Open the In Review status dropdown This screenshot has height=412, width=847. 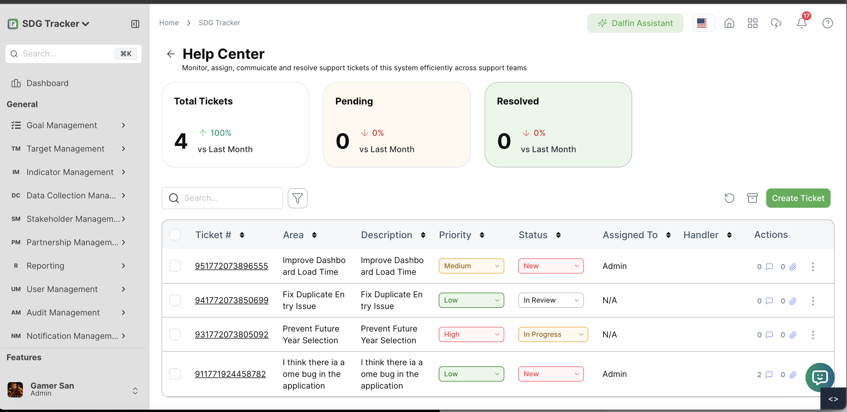[551, 300]
